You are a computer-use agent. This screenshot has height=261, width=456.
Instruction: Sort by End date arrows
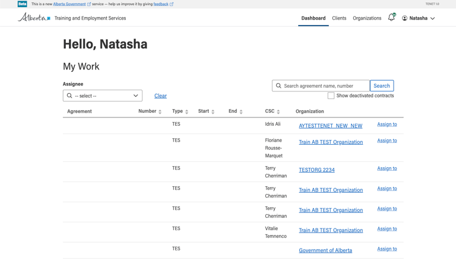[240, 112]
